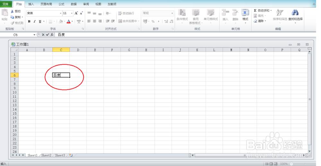This screenshot has height=166, width=321.
Task: Open the font name dropdown
Action: [60, 13]
